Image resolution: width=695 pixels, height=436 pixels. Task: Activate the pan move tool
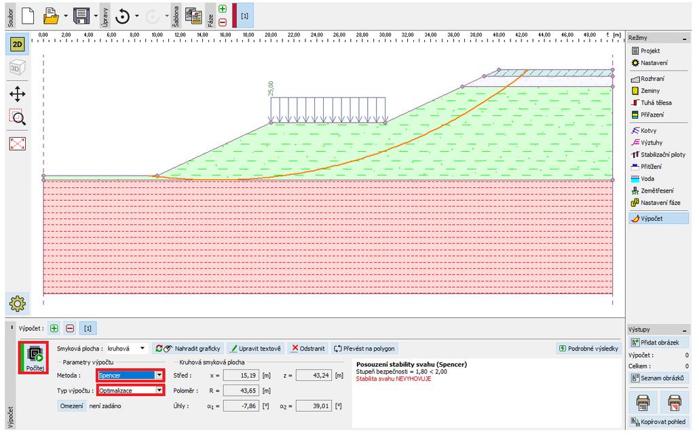[x=17, y=94]
